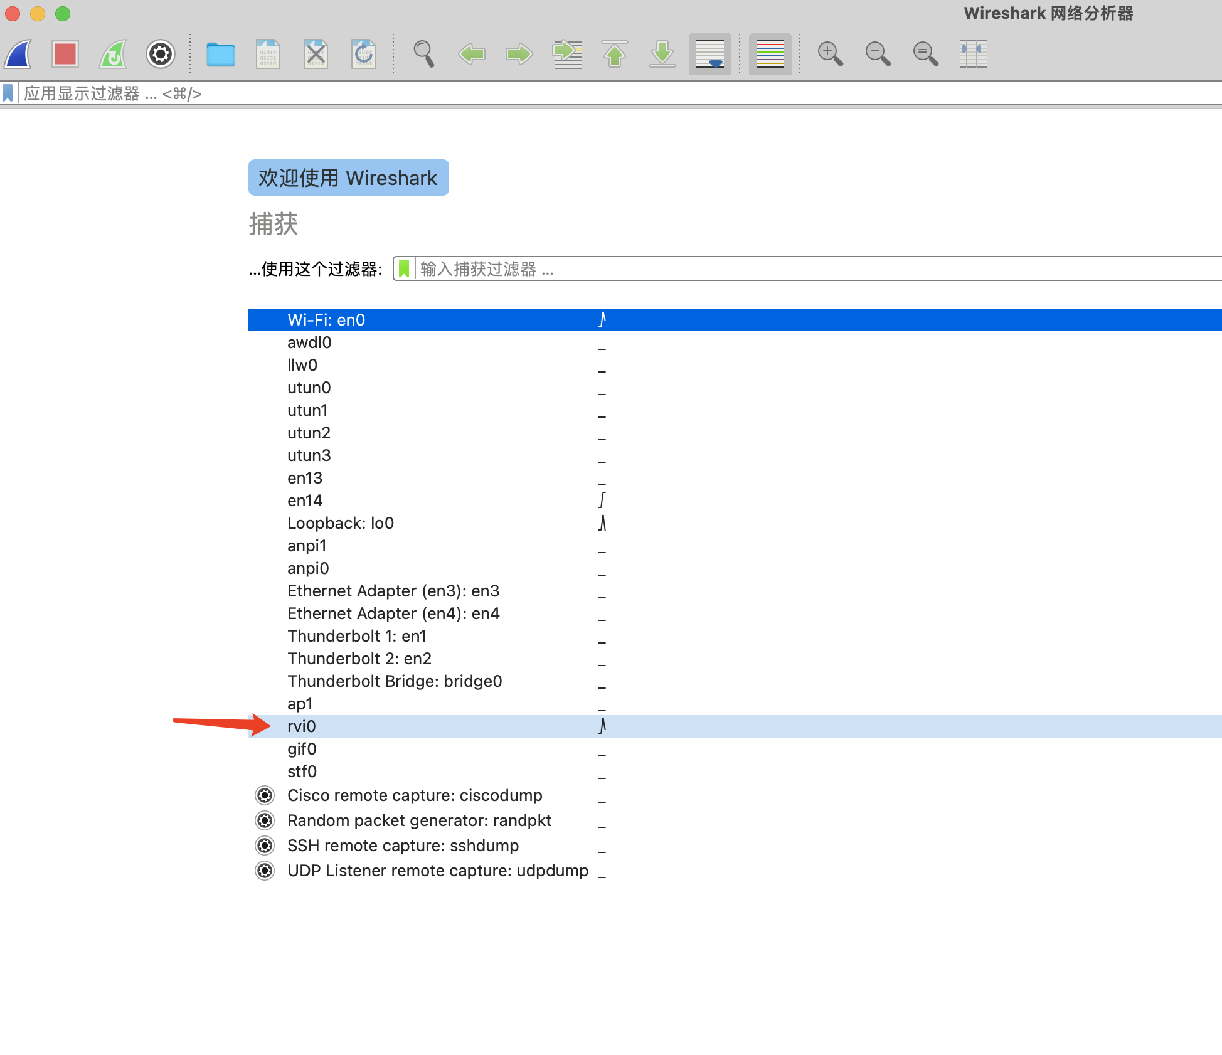Open SSH remote capture settings gear
The height and width of the screenshot is (1055, 1222).
click(x=265, y=846)
